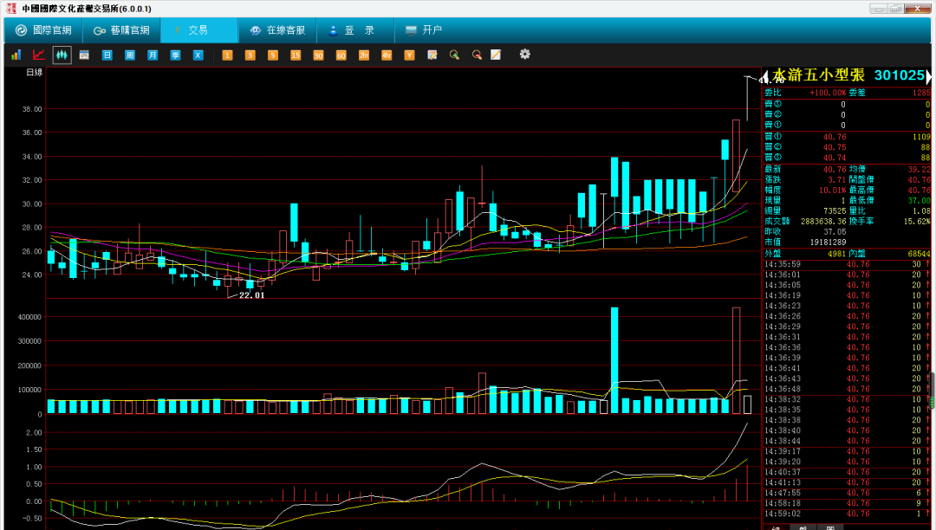Screen dimensions: 936x530
Task: Go to previous instrument with left arrow
Action: [764, 75]
